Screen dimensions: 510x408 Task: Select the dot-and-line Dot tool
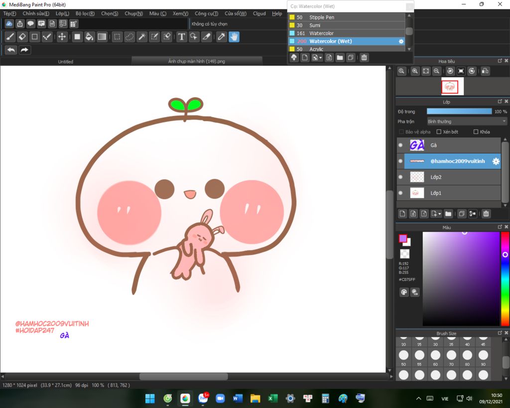click(47, 37)
